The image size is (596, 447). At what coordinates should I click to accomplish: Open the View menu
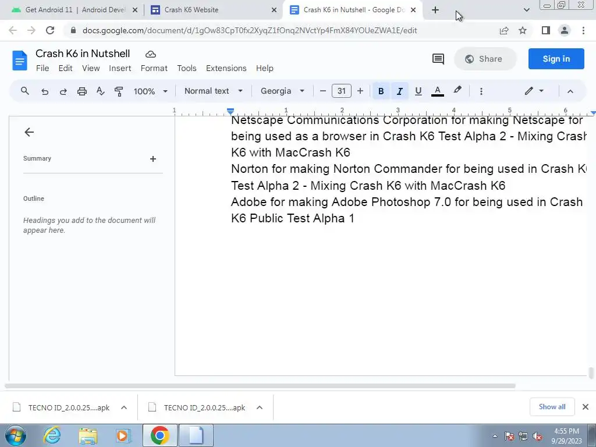click(91, 68)
